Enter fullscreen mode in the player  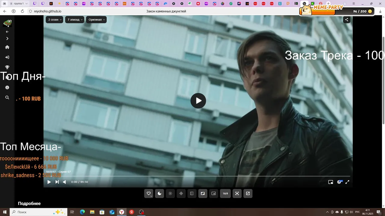pos(347,182)
